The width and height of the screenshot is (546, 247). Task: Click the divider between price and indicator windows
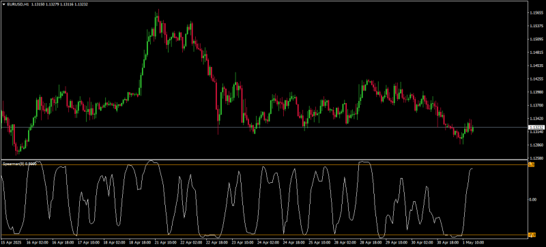[264, 160]
